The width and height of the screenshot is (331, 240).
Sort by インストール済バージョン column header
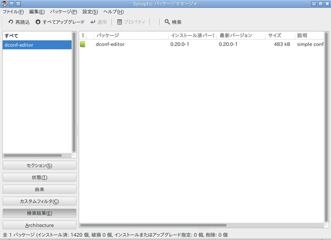click(x=193, y=36)
